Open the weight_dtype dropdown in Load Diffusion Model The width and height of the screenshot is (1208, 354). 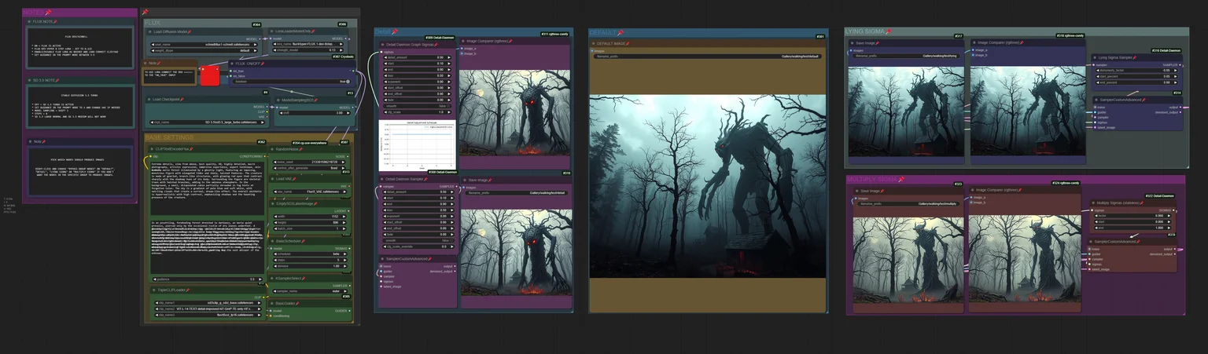tap(204, 50)
